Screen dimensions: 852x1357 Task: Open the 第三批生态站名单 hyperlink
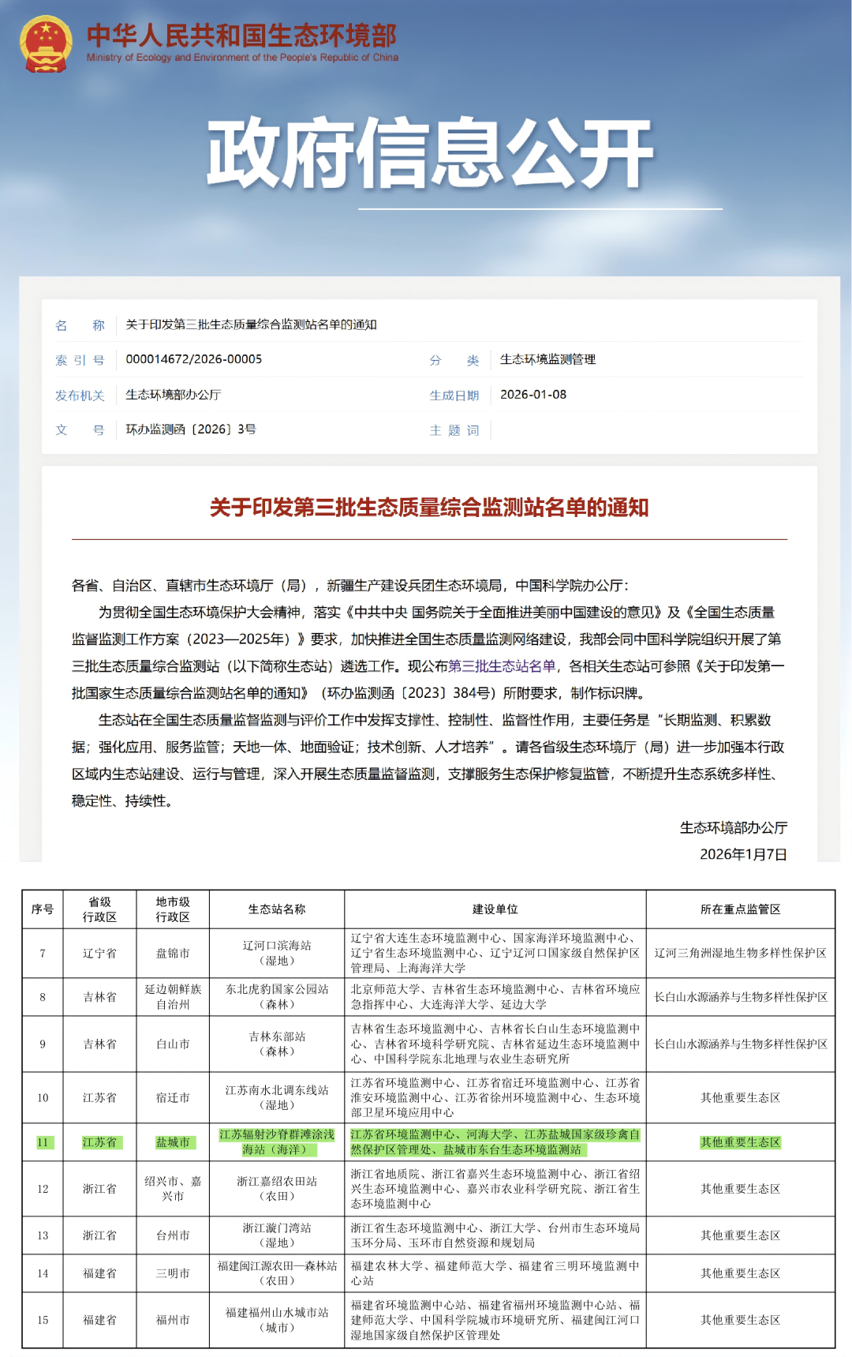coord(502,666)
